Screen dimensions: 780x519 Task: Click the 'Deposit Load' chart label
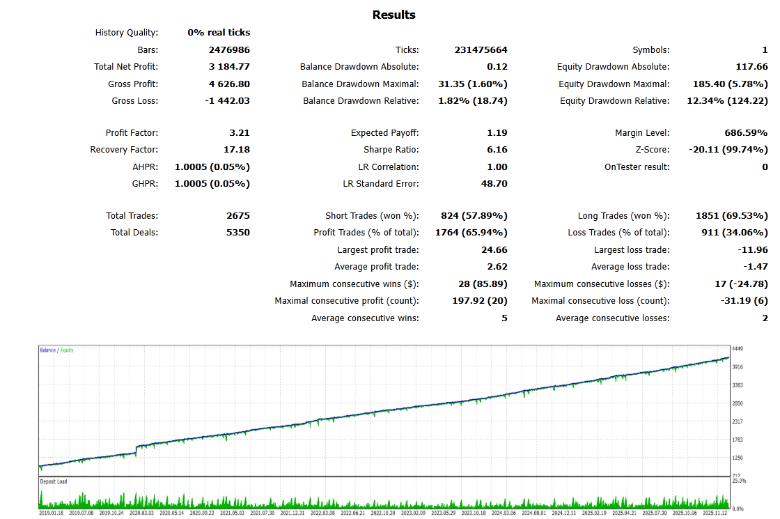(x=53, y=481)
